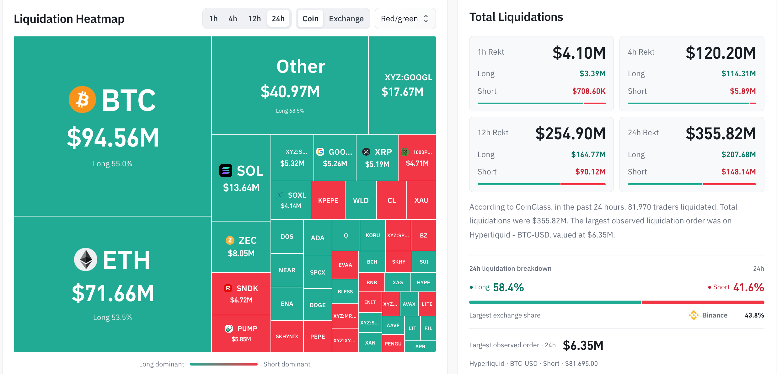Viewport: 777px width, 374px height.
Task: Switch to the 12h timeframe tab
Action: click(255, 19)
